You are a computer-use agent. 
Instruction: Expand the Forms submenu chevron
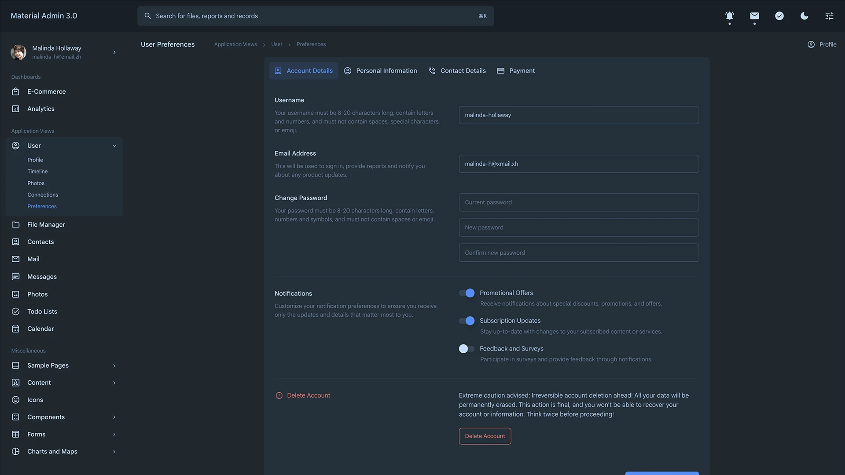[114, 434]
